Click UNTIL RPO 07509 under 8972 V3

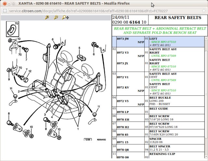(162, 56)
